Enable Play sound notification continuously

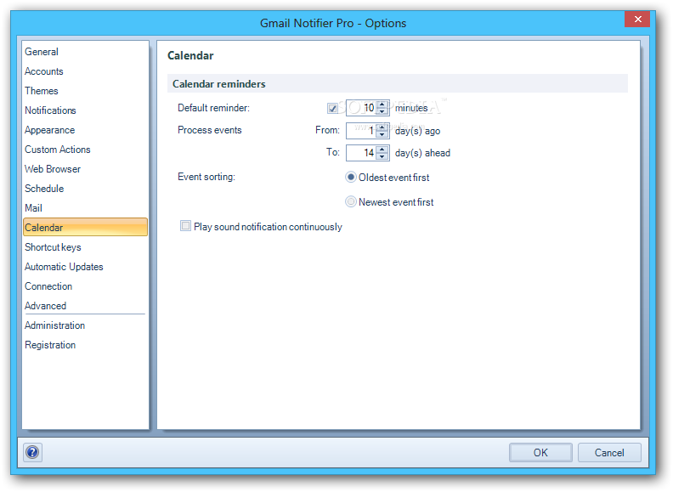pyautogui.click(x=185, y=226)
